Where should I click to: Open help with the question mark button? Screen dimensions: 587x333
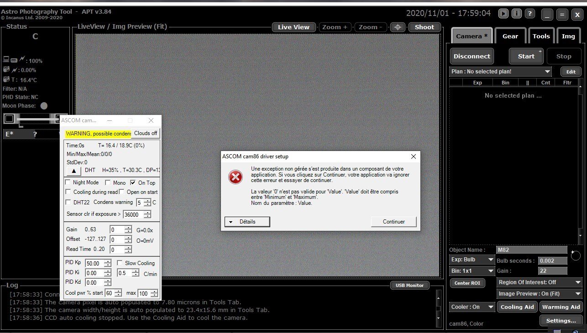point(529,14)
